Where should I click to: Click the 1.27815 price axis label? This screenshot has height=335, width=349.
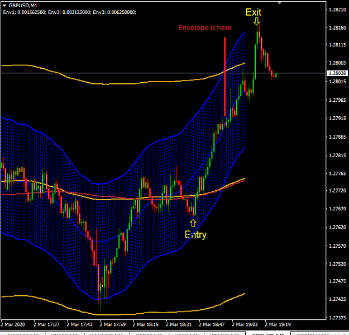337,155
